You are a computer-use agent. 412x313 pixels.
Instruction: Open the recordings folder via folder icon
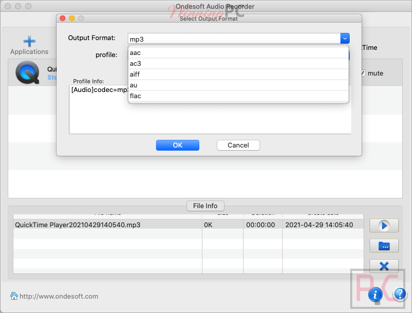tap(384, 246)
